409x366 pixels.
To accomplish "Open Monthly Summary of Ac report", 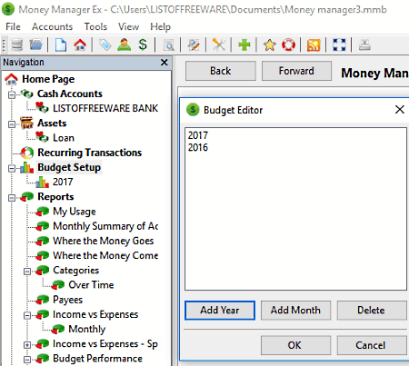I will pyautogui.click(x=105, y=226).
